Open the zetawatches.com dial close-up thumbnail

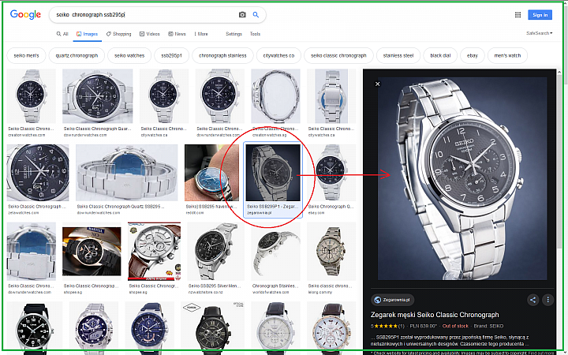tap(38, 173)
